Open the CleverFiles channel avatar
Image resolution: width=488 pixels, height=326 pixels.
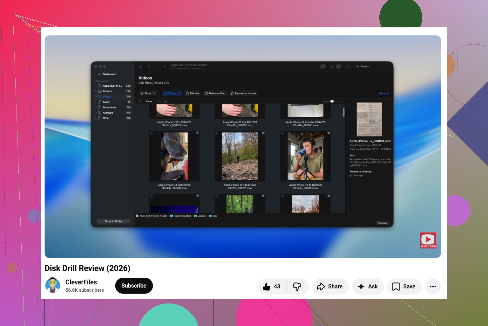point(53,285)
